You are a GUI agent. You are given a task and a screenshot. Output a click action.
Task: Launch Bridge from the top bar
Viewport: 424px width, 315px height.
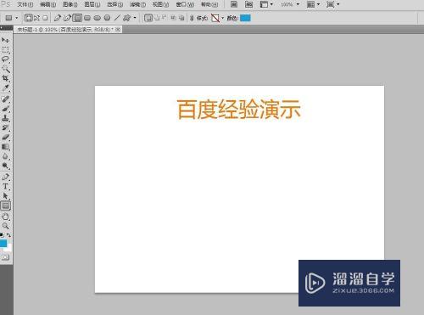tap(234, 4)
